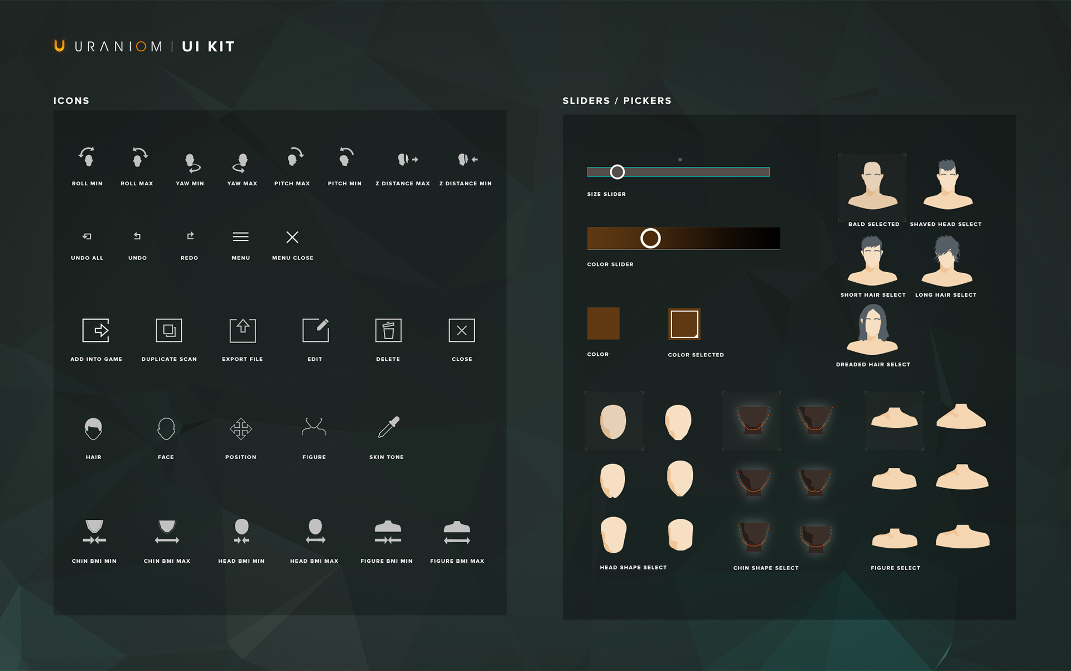Choose the Z Distance Min icon
Image resolution: width=1071 pixels, height=671 pixels.
tap(467, 160)
